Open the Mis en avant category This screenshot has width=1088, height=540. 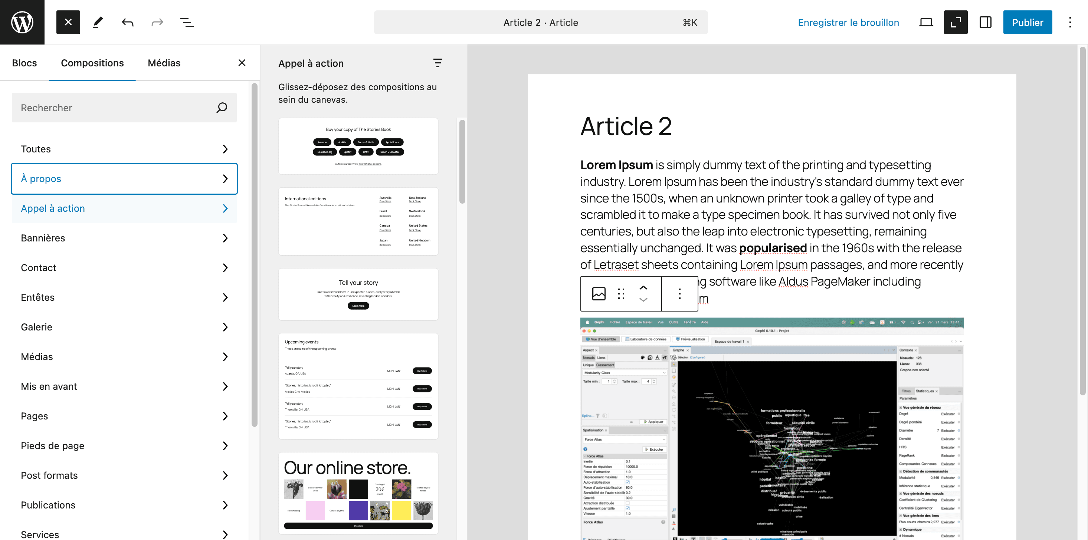coord(124,386)
